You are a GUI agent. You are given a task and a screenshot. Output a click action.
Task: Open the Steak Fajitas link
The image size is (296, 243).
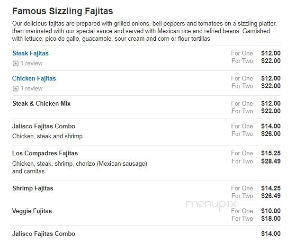pyautogui.click(x=31, y=53)
